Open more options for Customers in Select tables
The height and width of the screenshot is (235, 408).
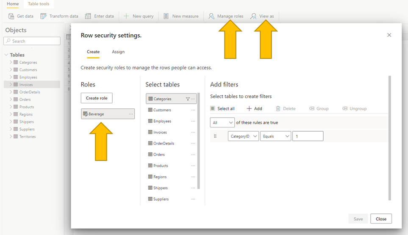click(193, 110)
